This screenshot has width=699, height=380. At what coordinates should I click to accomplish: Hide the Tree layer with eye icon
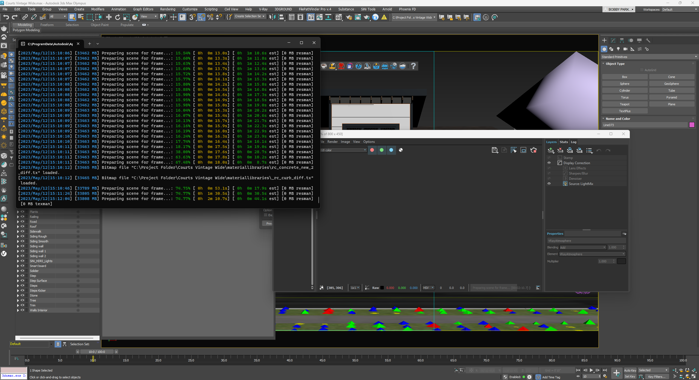tap(22, 300)
